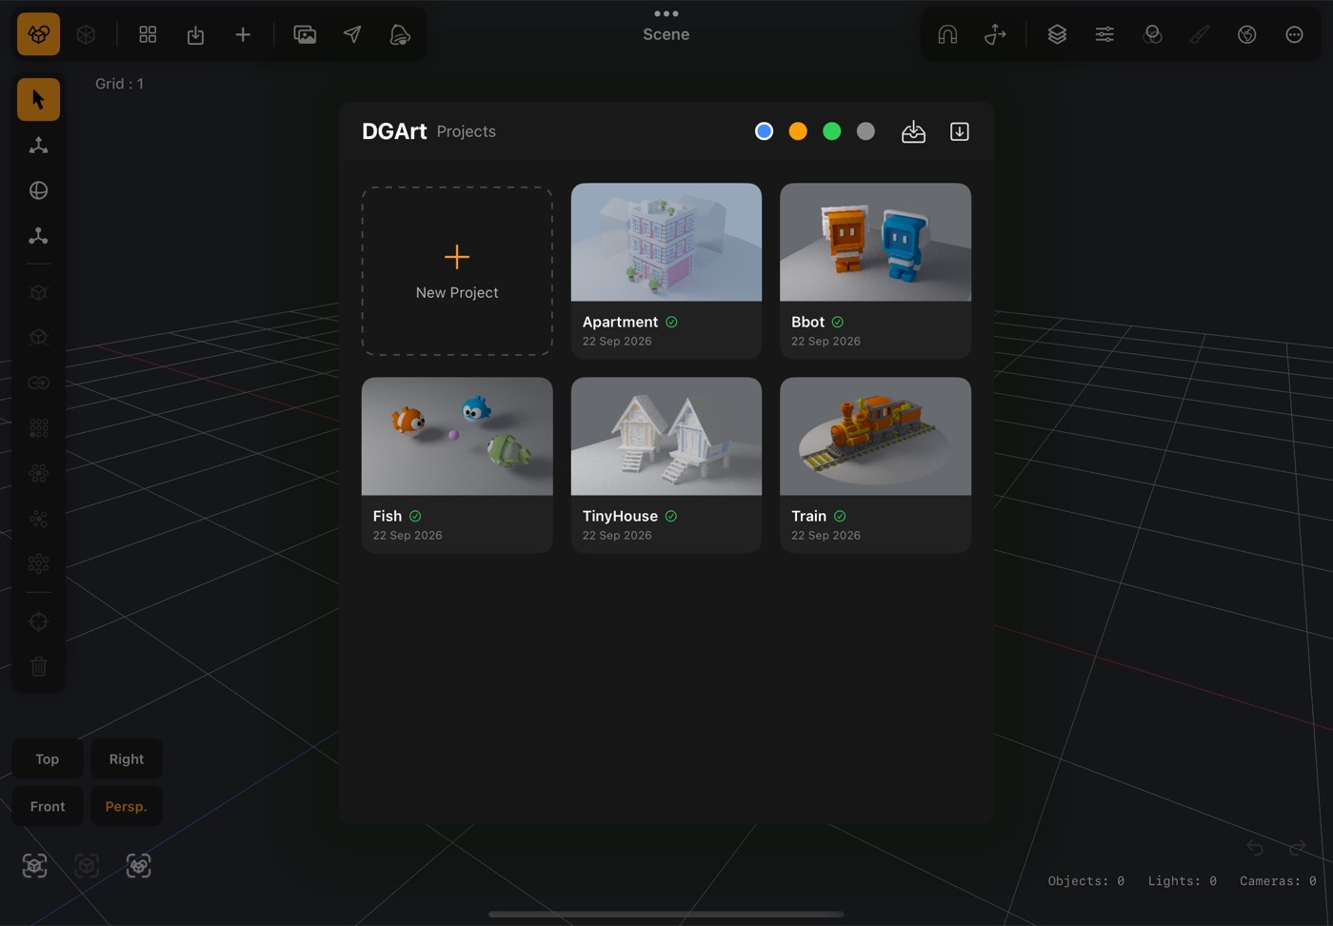Open the Fish project thumbnail
Image resolution: width=1333 pixels, height=926 pixels.
click(457, 437)
